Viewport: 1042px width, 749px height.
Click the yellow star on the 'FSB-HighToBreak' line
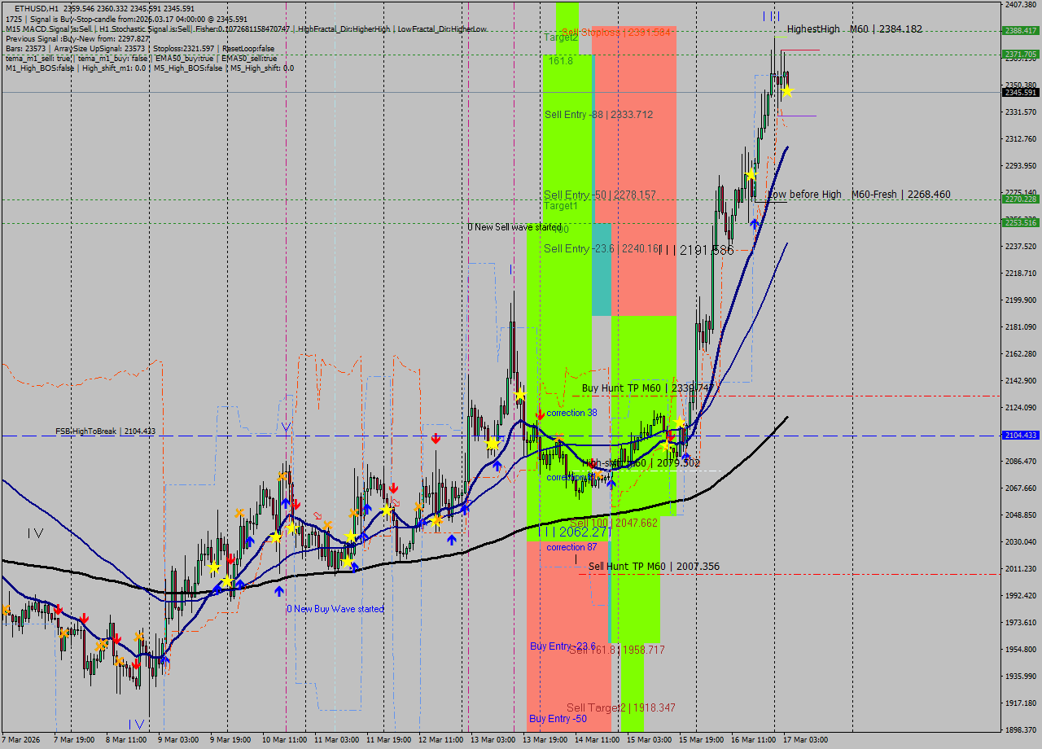(493, 444)
